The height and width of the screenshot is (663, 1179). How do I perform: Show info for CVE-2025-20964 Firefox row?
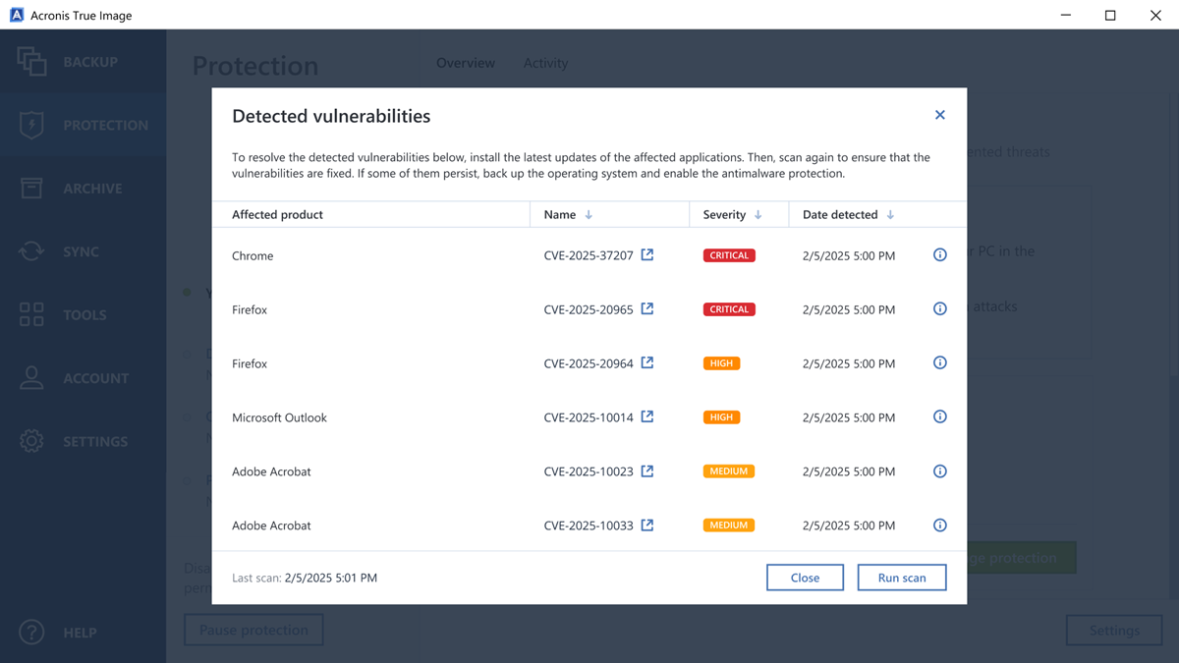click(x=939, y=363)
